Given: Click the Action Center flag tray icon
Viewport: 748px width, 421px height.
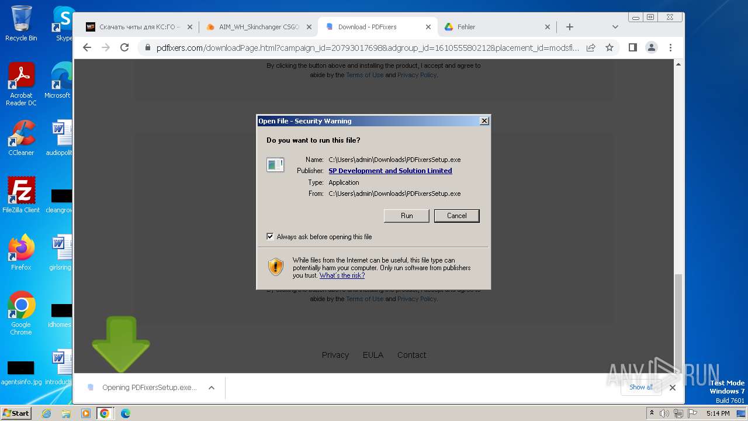Looking at the screenshot, I should tap(692, 413).
